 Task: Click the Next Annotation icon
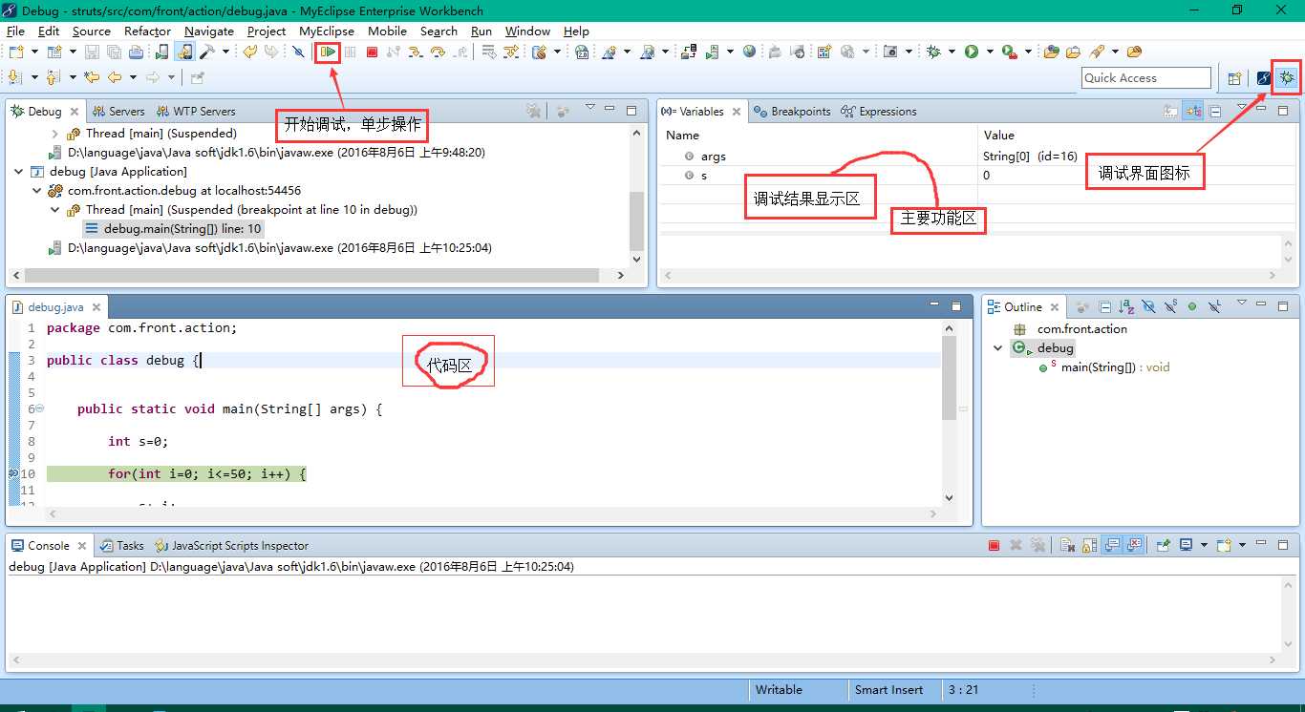click(14, 76)
